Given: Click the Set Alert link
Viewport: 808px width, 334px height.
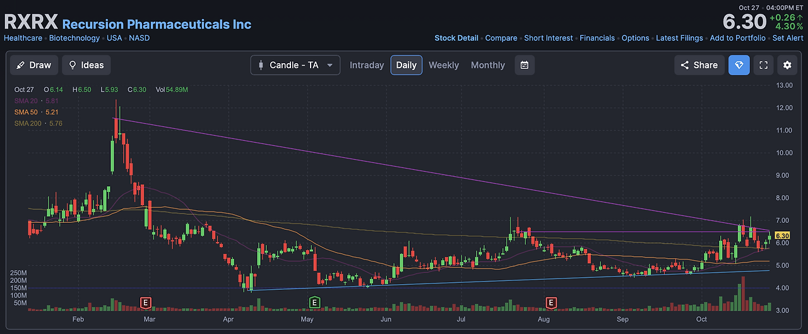Looking at the screenshot, I should (x=787, y=38).
